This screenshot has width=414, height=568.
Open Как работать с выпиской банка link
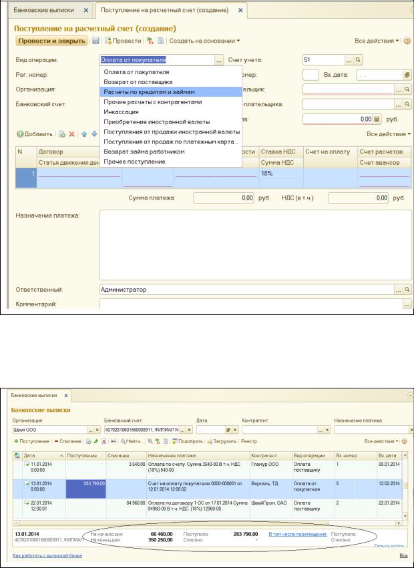(x=47, y=555)
